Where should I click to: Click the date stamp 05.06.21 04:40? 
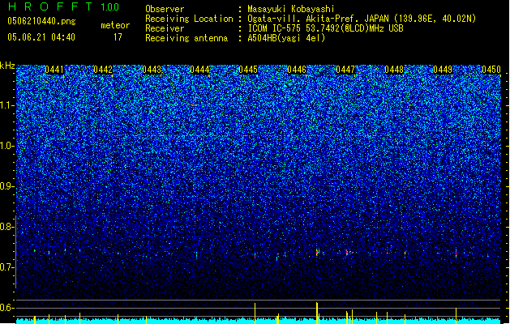(x=41, y=37)
